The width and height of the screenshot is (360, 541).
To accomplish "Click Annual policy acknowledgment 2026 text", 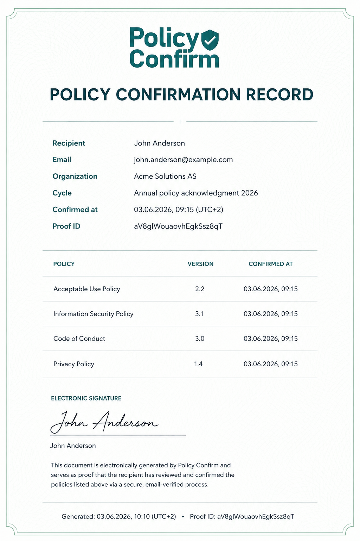I will coord(196,193).
